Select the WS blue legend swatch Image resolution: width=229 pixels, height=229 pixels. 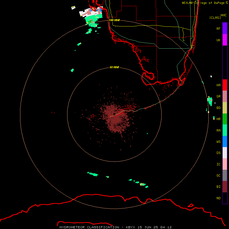[225, 141]
